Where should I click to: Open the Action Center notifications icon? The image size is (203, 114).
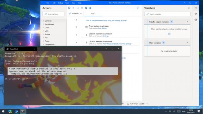tap(199, 111)
